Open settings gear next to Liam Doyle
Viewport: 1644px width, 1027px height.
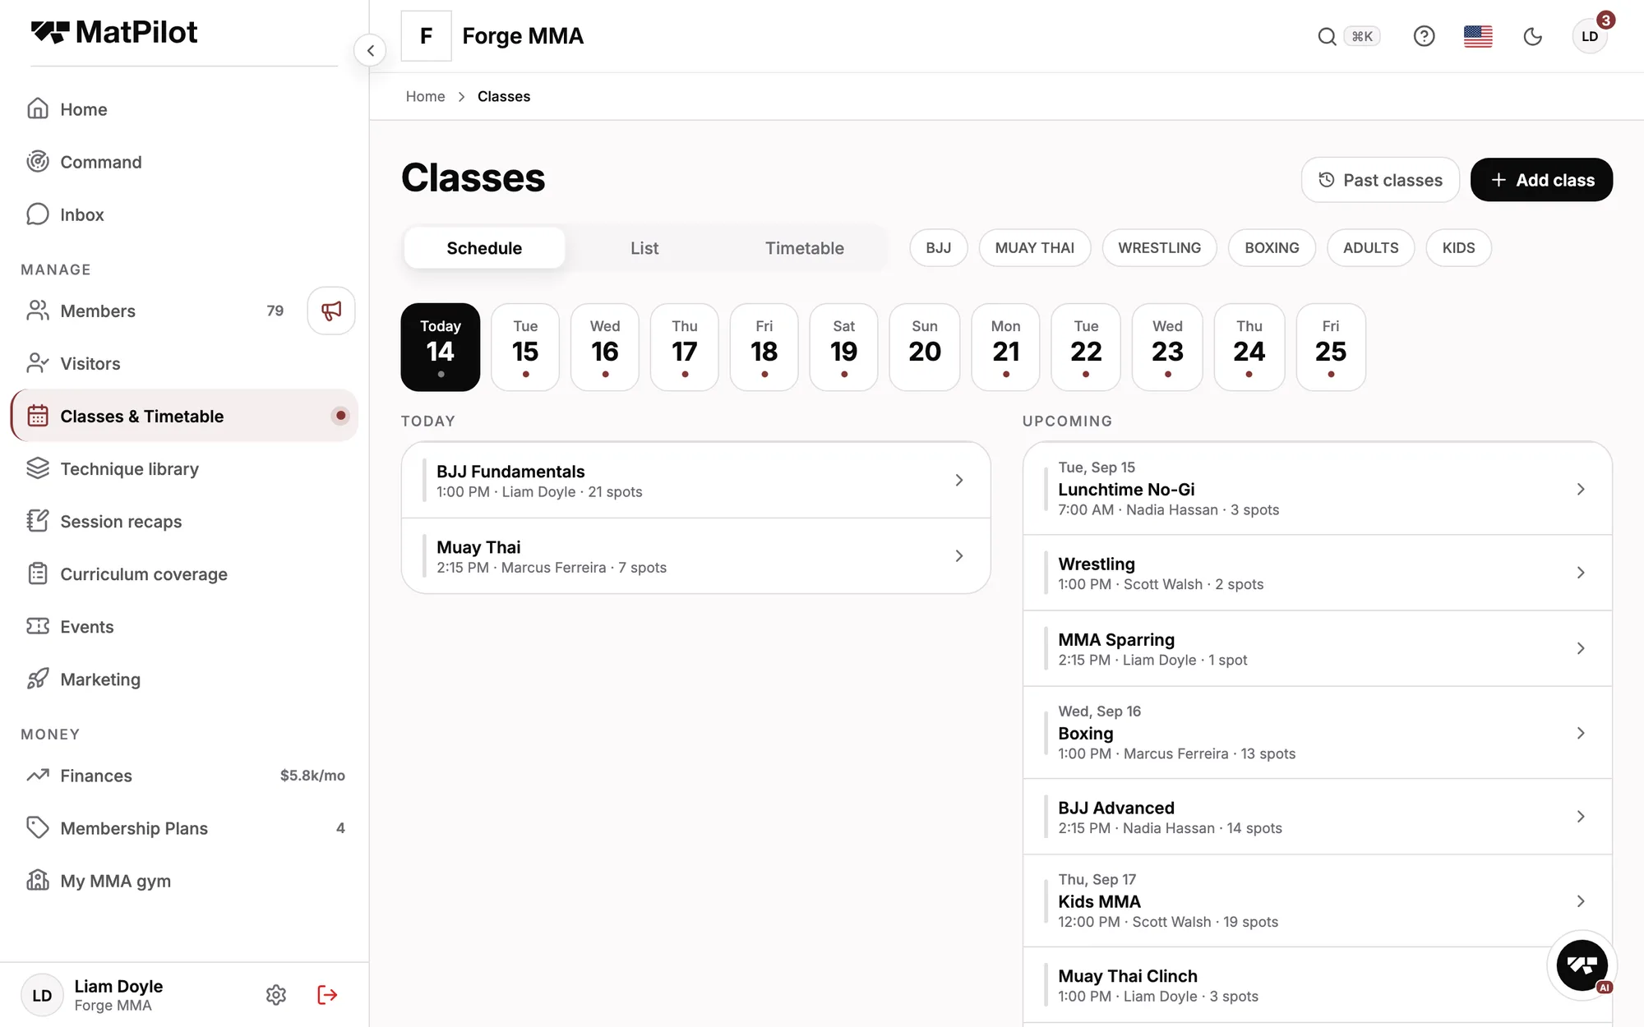pyautogui.click(x=276, y=995)
